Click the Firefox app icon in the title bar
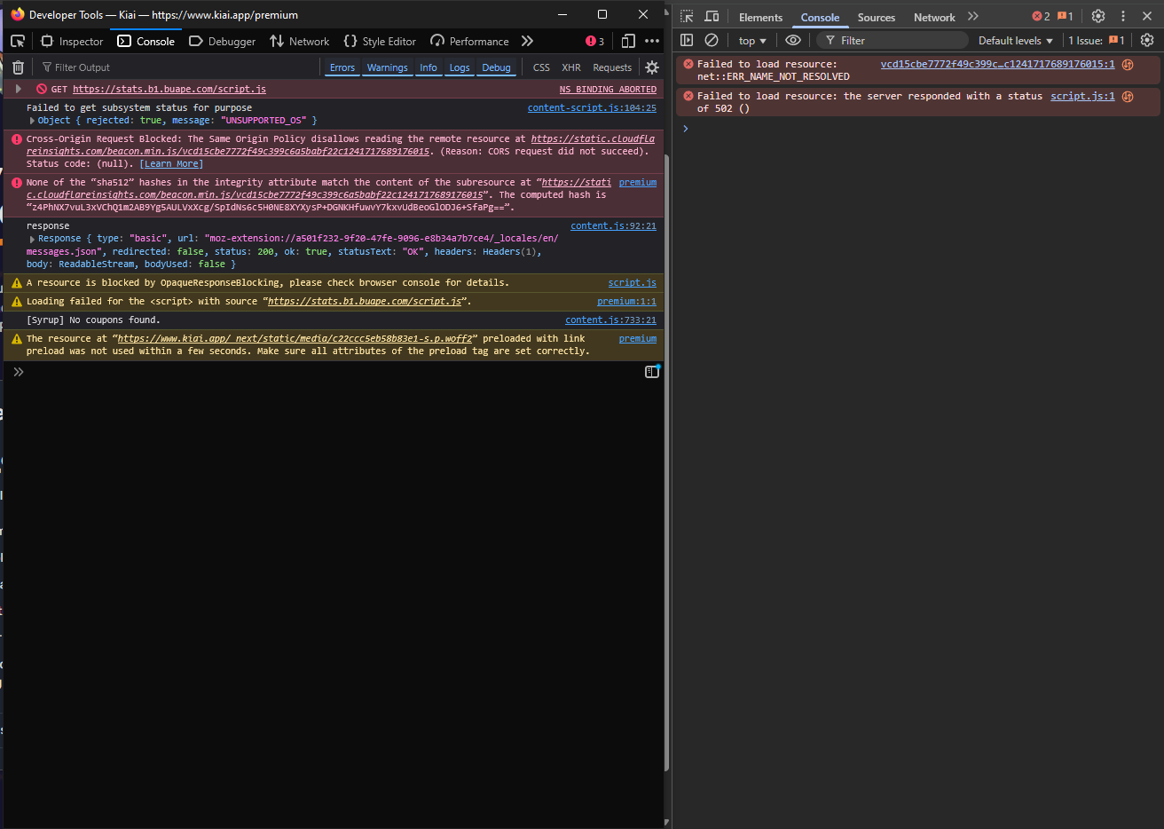 pos(18,14)
